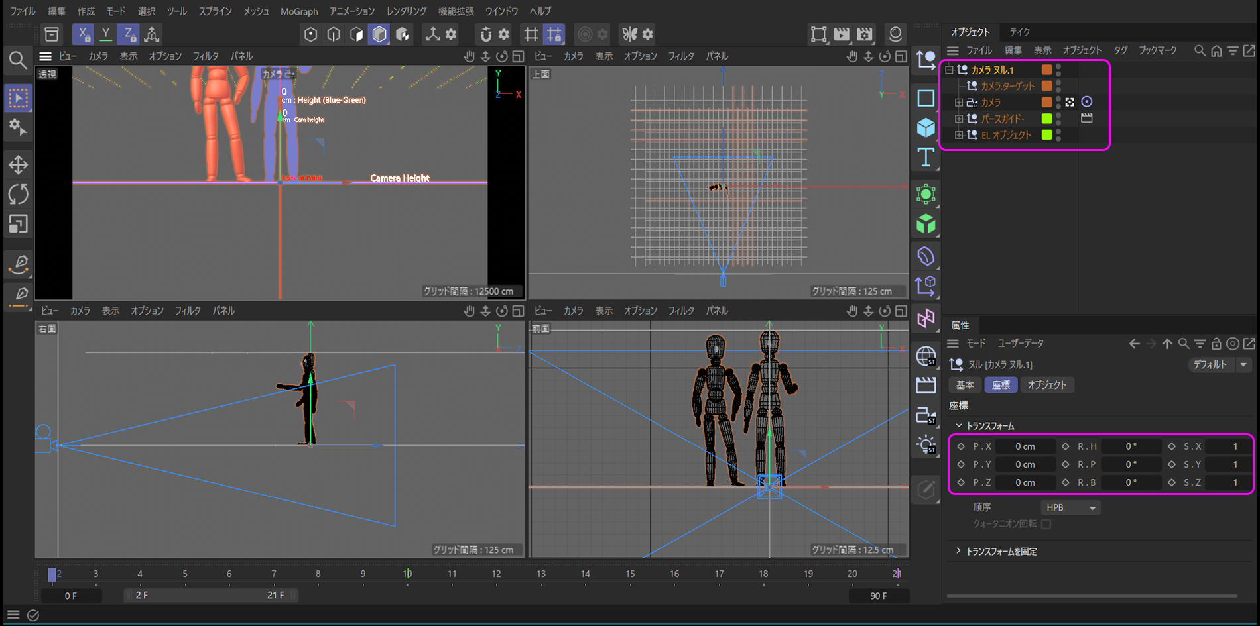This screenshot has width=1260, height=626.
Task: Click the P.X coordinate input field
Action: (1025, 446)
